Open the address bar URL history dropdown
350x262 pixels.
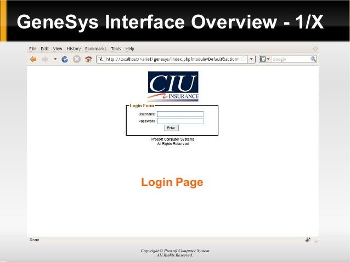[251, 59]
